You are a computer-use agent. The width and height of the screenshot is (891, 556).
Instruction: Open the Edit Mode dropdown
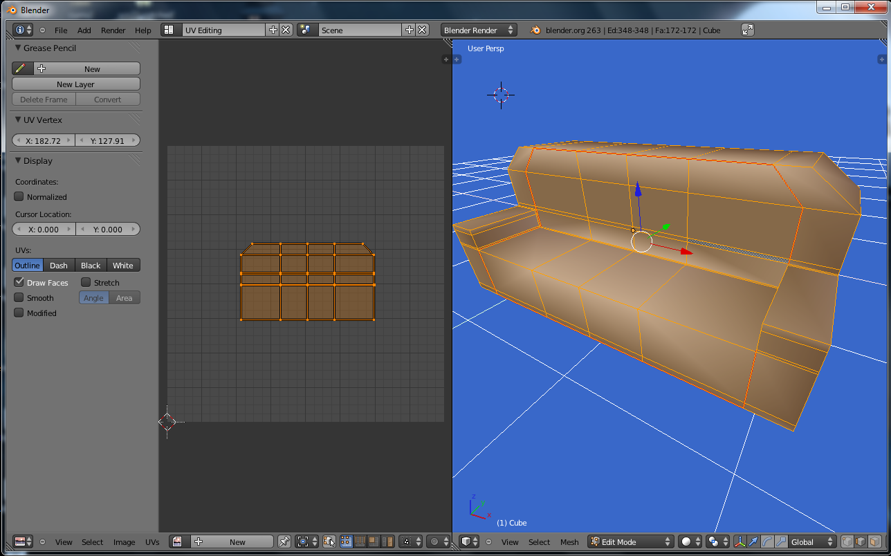click(630, 542)
